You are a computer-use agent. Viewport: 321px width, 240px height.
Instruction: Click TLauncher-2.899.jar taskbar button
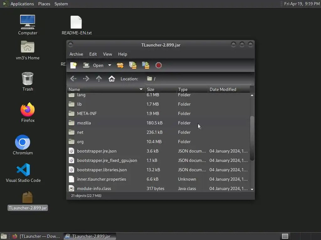click(89, 236)
